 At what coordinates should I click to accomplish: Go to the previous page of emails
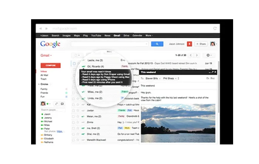[191, 55]
